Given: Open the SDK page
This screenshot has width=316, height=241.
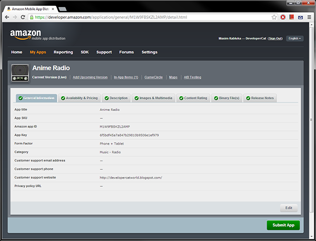Looking at the screenshot, I should point(85,52).
